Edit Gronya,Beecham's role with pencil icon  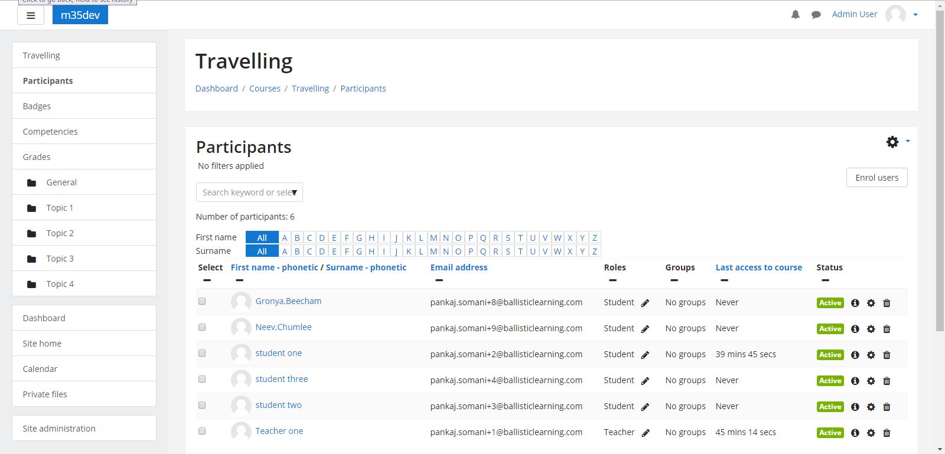point(645,303)
